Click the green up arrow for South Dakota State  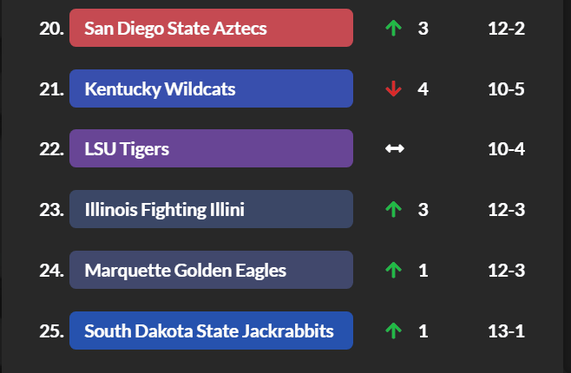(394, 331)
